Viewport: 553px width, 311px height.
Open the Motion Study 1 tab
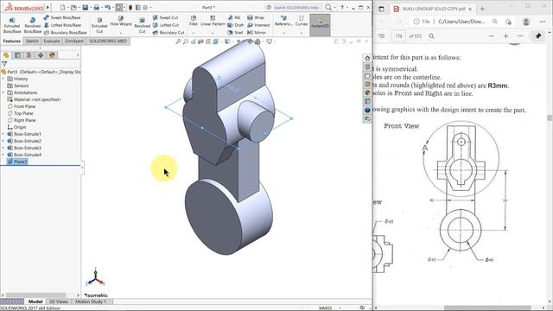point(91,301)
